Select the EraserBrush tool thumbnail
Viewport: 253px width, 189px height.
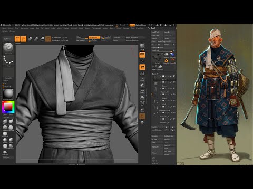(x=172, y=61)
